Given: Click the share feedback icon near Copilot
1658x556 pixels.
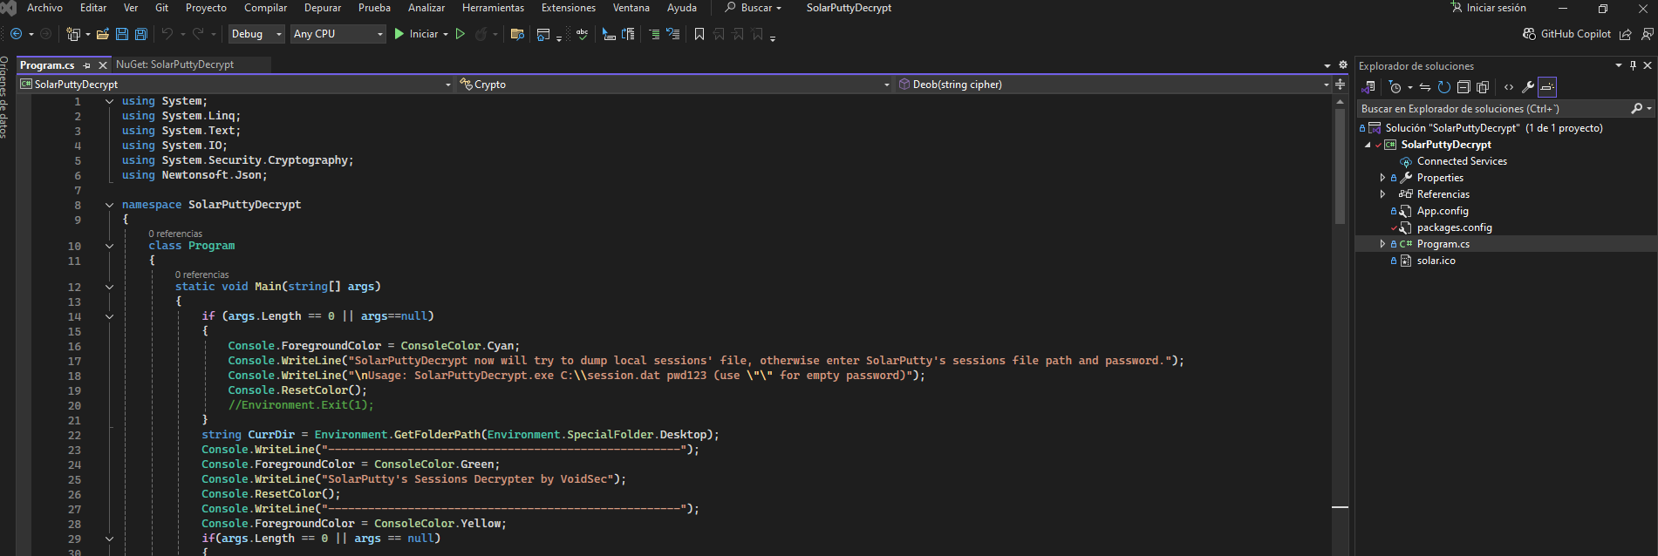Looking at the screenshot, I should coord(1626,34).
